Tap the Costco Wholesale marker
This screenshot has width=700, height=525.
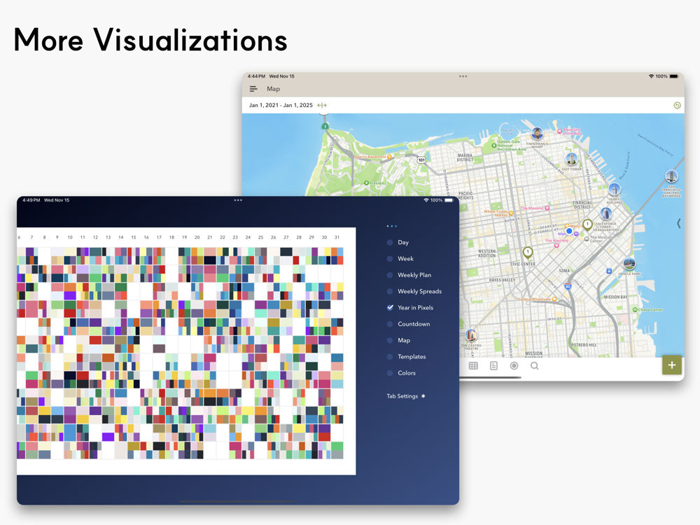tap(554, 299)
